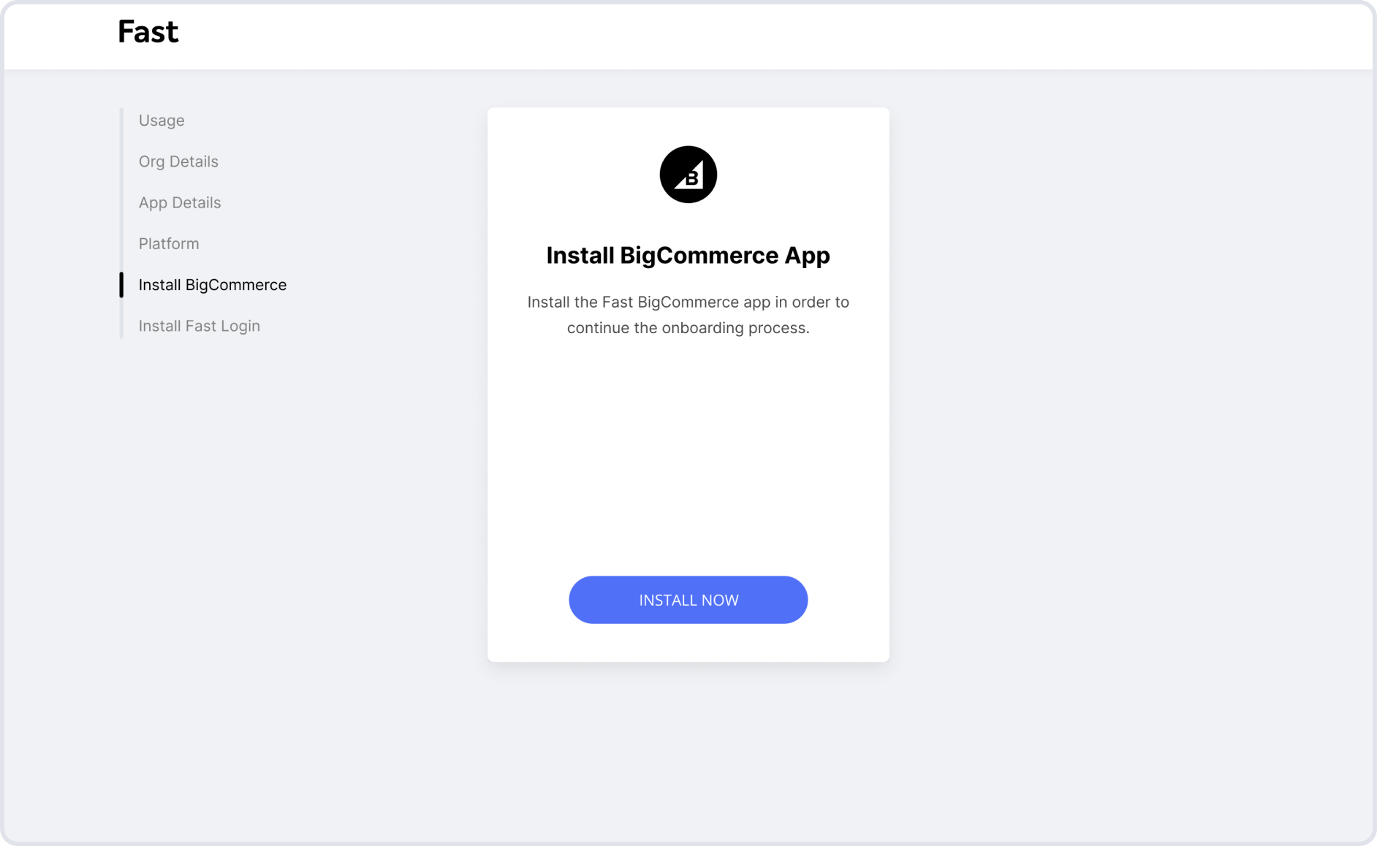Click the black active-step indicator bar

(121, 285)
